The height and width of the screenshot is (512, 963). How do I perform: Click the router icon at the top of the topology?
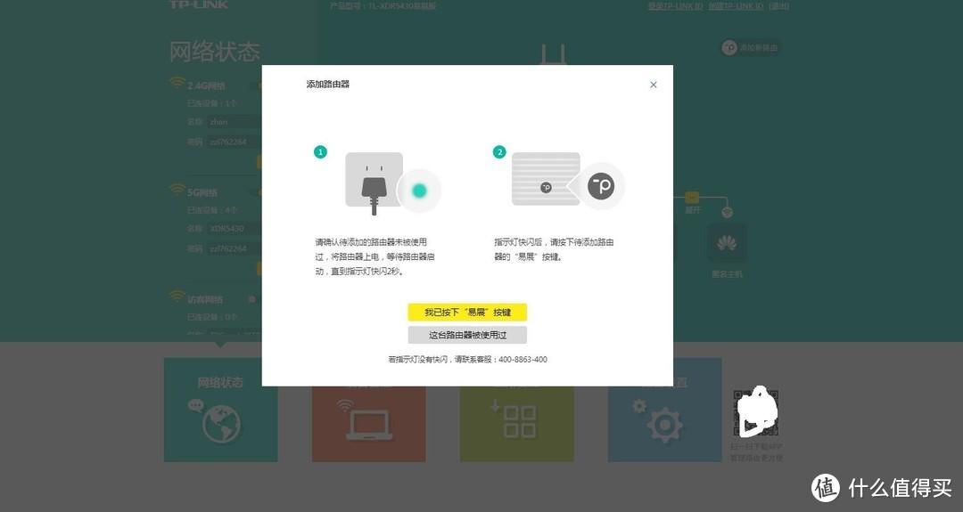tap(554, 54)
